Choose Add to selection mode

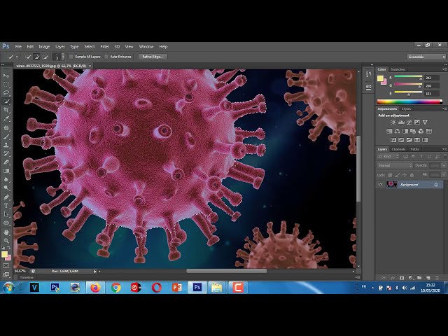coord(36,57)
